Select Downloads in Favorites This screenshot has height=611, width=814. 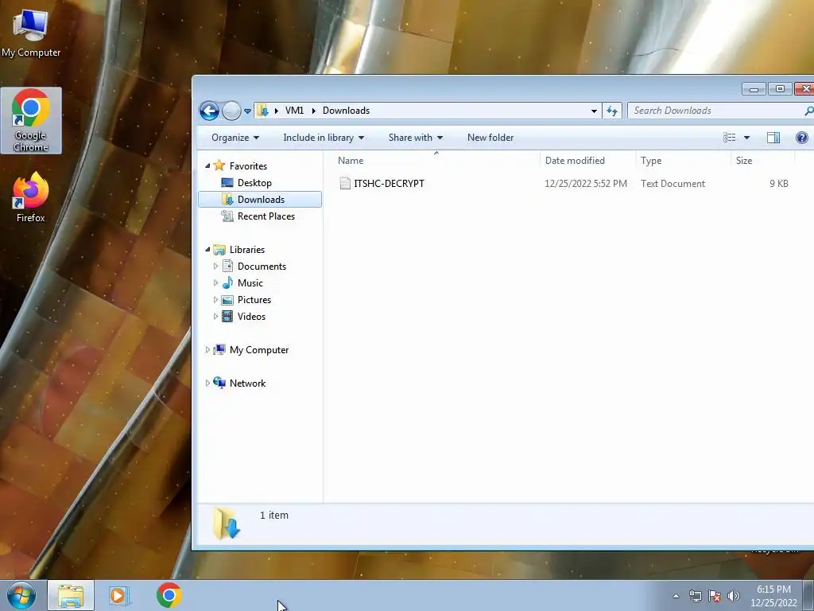point(261,200)
